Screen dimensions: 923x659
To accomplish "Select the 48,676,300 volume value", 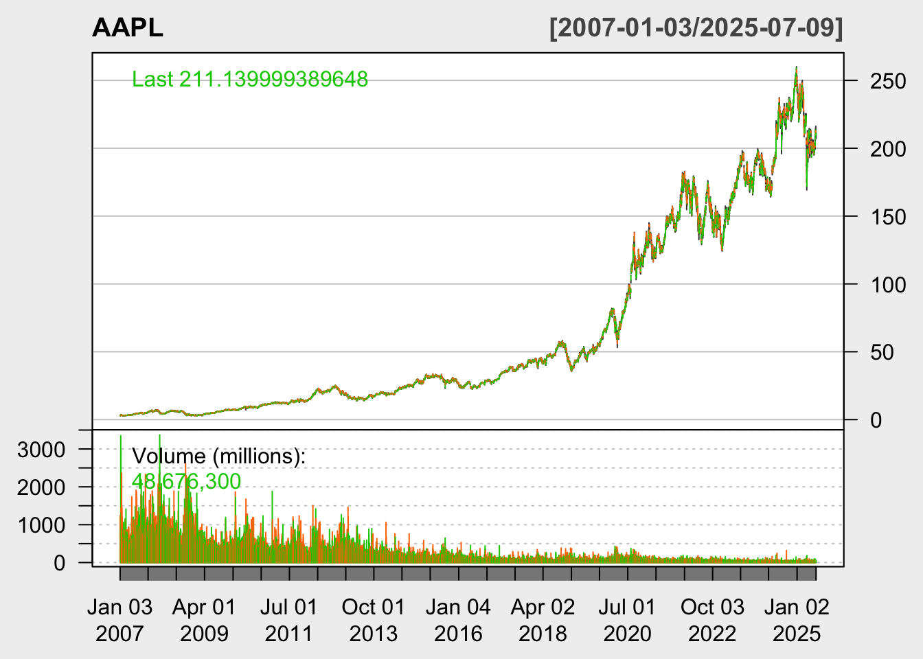I will point(186,481).
